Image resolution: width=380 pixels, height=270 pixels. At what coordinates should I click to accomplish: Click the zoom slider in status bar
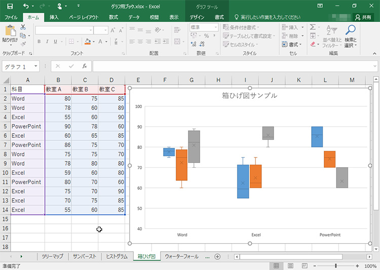pyautogui.click(x=335, y=266)
